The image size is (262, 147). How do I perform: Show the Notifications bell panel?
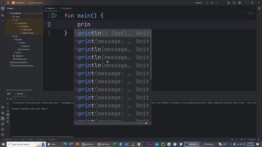coord(259,8)
